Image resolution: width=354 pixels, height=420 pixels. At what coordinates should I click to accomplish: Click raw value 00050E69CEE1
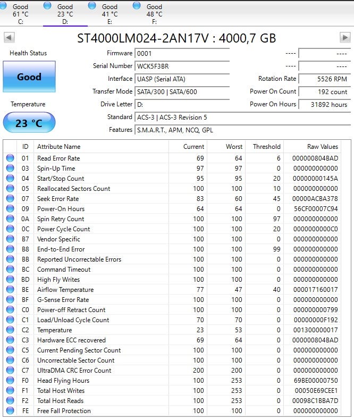(316, 391)
